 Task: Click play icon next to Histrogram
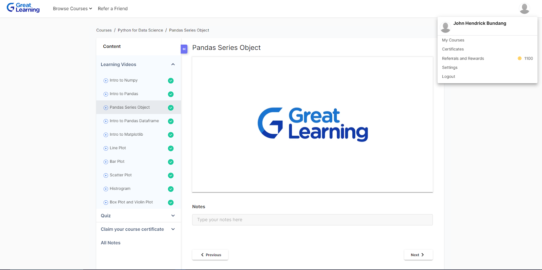[106, 189]
